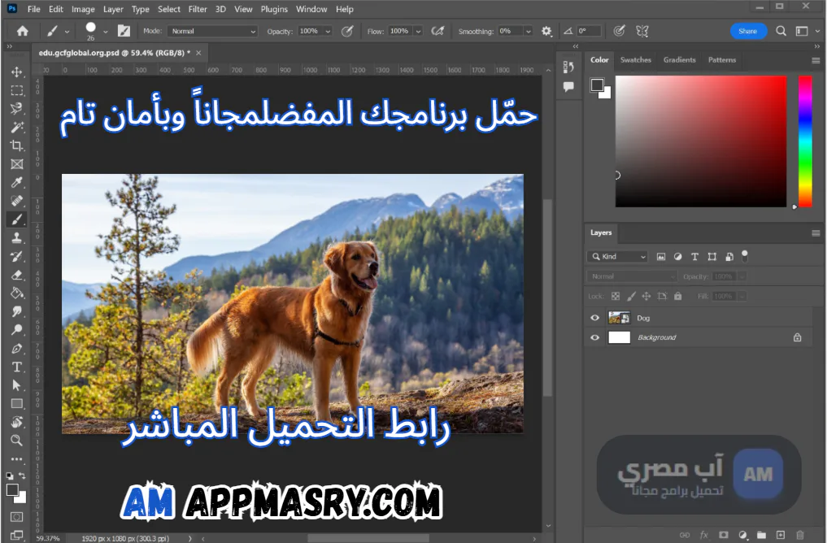Image resolution: width=827 pixels, height=543 pixels.
Task: Open the Color panel menu
Action: click(816, 61)
